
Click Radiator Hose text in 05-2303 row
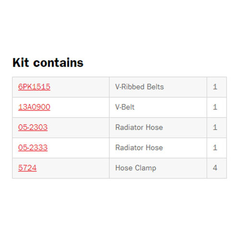139,128
